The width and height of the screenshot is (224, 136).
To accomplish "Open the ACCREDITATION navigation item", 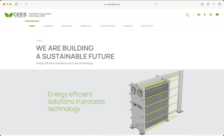I will tap(108, 26).
